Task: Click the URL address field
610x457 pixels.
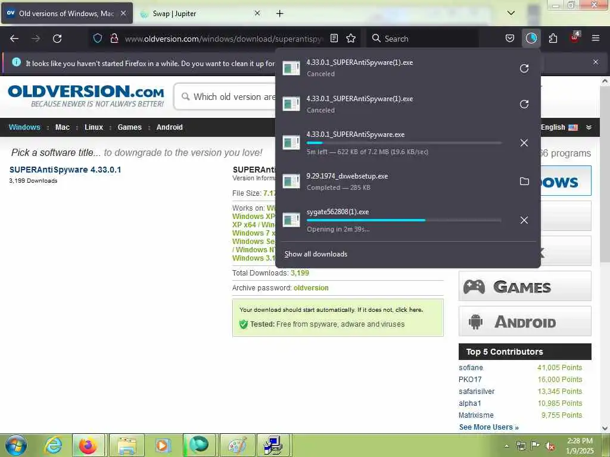Action: (224, 39)
